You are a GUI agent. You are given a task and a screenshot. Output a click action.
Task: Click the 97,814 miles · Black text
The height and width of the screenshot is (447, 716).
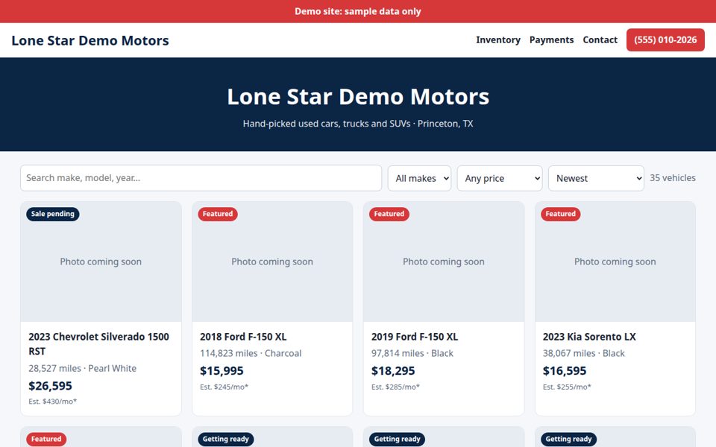click(412, 353)
